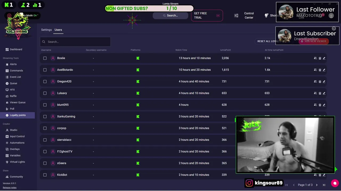
Task: Sort by the Username column header
Action: pyautogui.click(x=46, y=50)
